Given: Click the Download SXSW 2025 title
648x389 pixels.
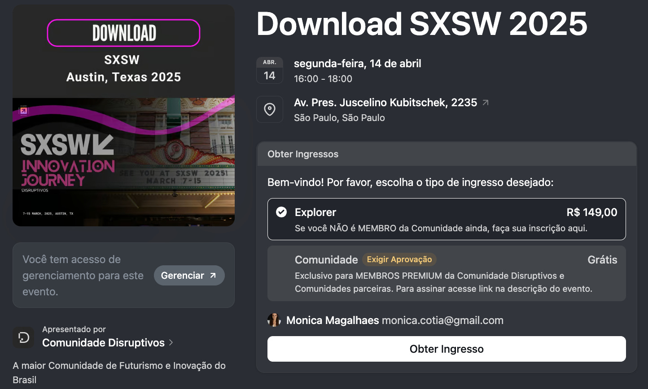Looking at the screenshot, I should tap(422, 23).
